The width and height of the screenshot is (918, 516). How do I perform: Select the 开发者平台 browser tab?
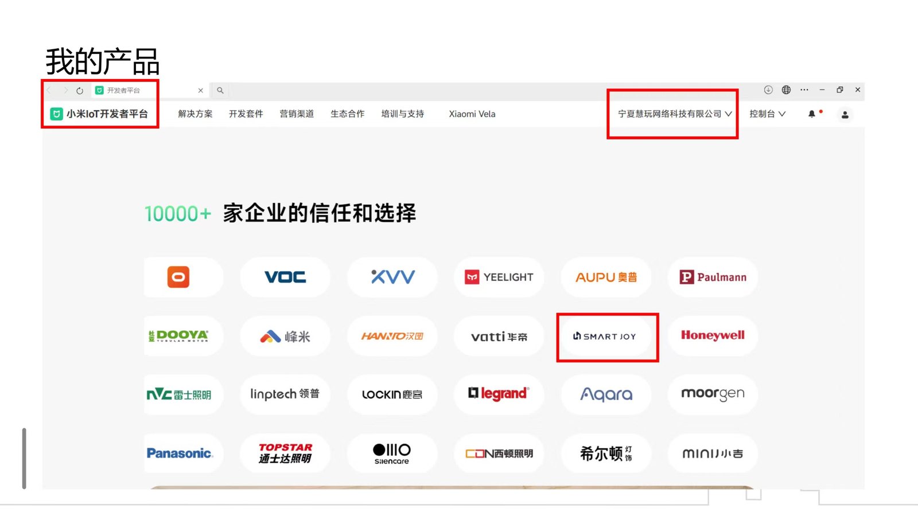[149, 91]
